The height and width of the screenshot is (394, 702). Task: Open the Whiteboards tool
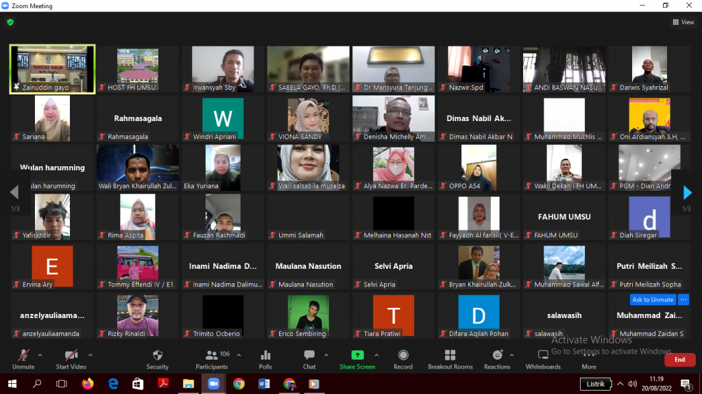pos(543,358)
